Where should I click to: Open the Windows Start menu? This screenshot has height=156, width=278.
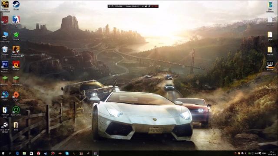tap(3, 153)
